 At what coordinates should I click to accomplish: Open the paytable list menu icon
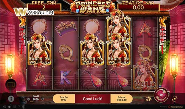(x=14, y=107)
